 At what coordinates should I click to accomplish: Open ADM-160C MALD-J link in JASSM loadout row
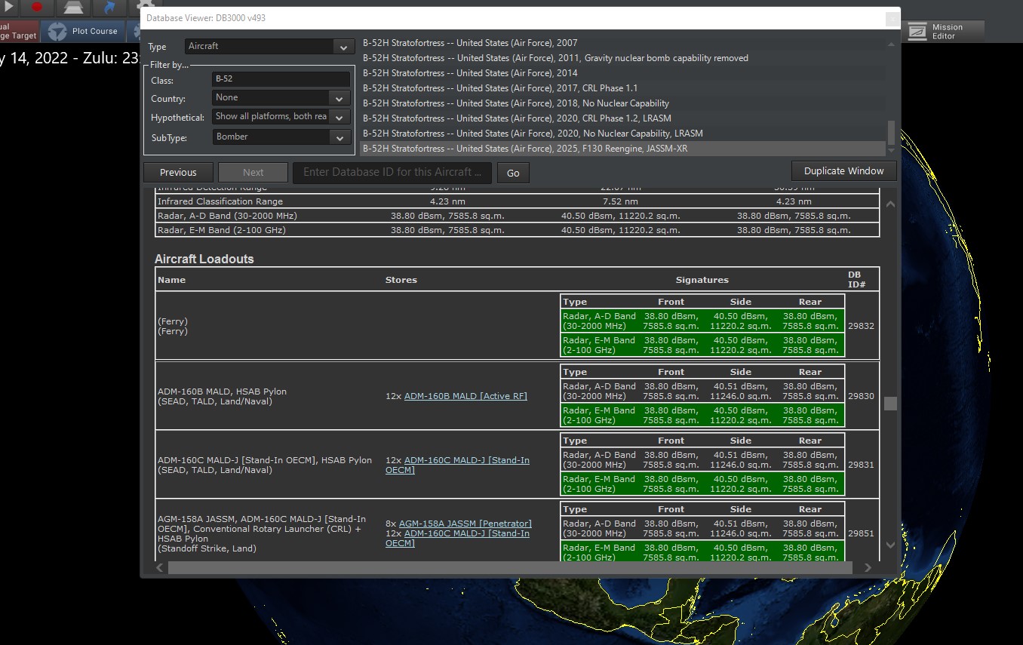click(459, 538)
